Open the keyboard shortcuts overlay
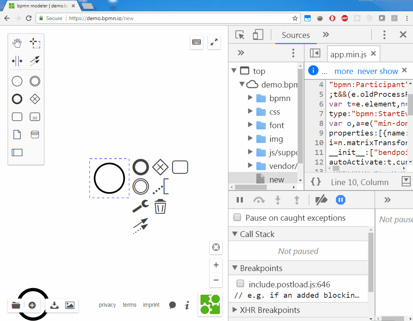Screen dimensions: 413x321 197,42
